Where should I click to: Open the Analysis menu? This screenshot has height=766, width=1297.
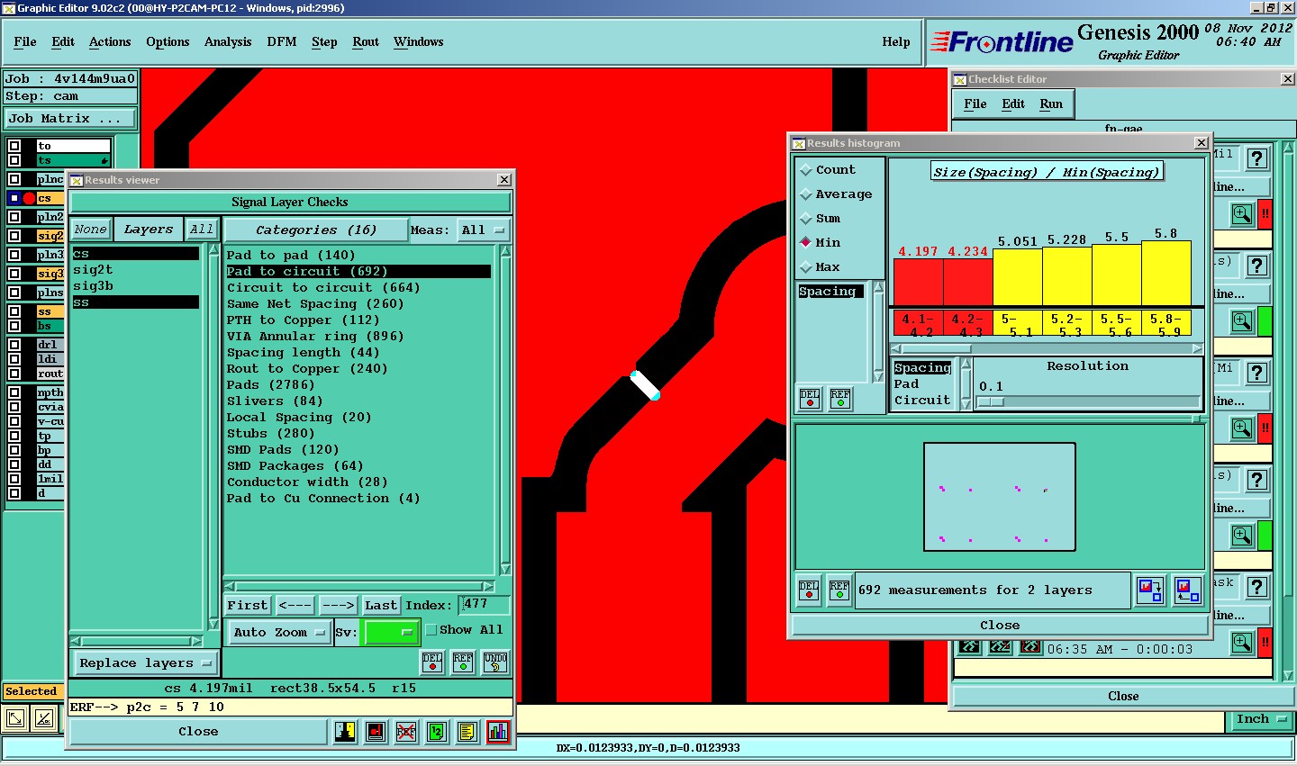(x=228, y=42)
